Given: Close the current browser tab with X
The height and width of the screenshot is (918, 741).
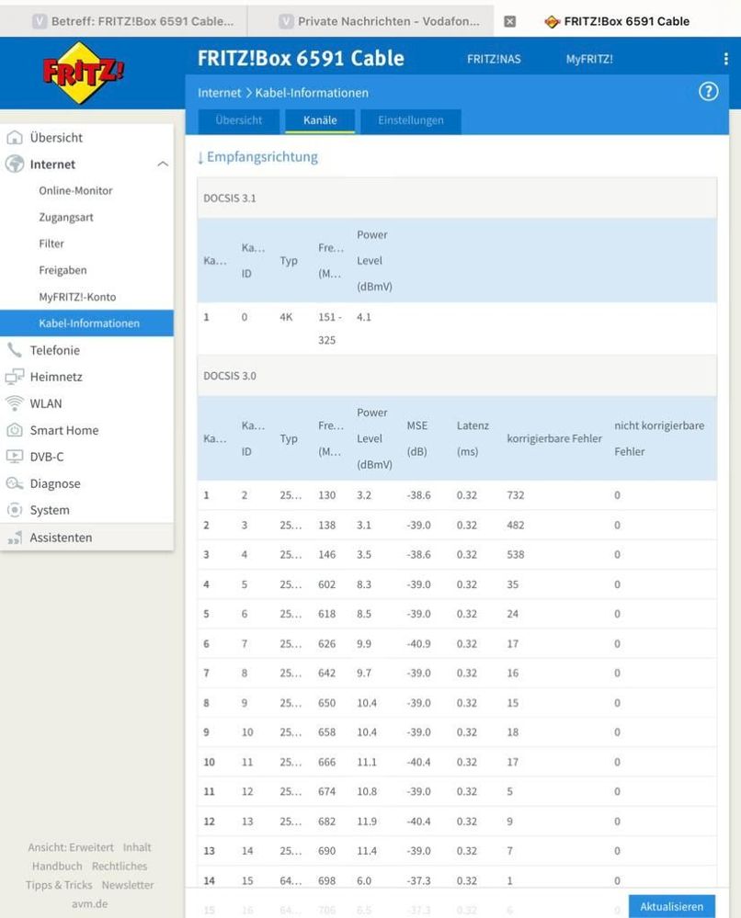Looking at the screenshot, I should tap(509, 21).
